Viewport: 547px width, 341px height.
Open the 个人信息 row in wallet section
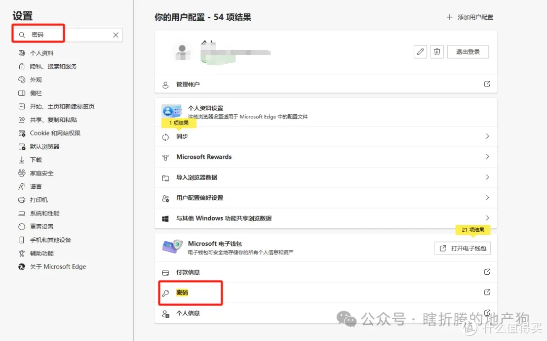pyautogui.click(x=326, y=313)
